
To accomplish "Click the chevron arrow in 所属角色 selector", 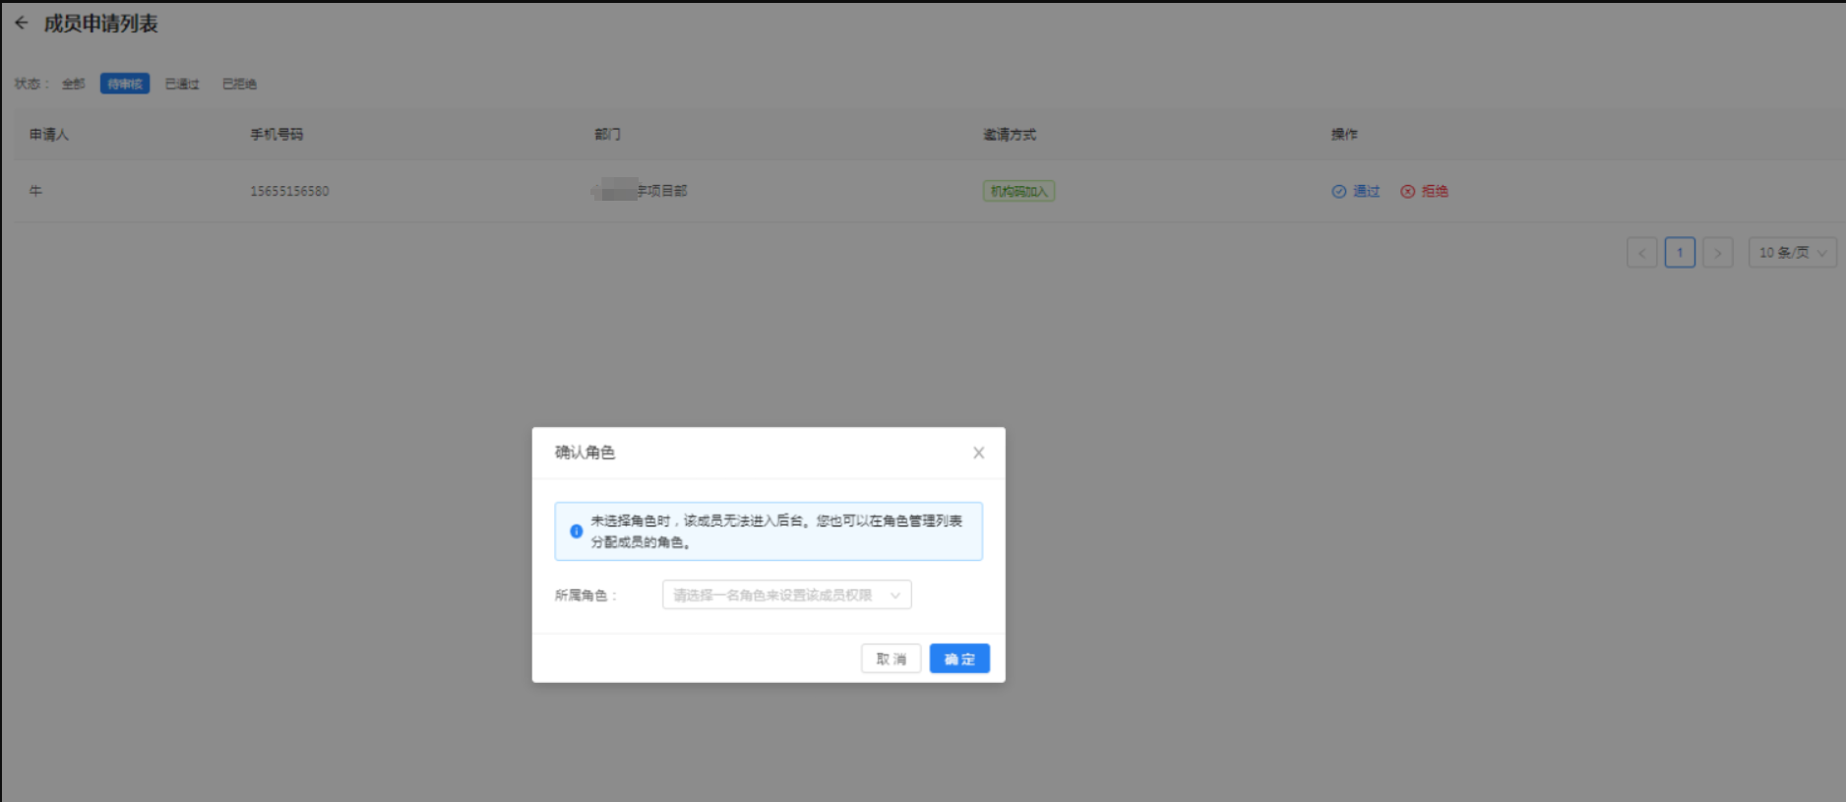I will [x=894, y=595].
